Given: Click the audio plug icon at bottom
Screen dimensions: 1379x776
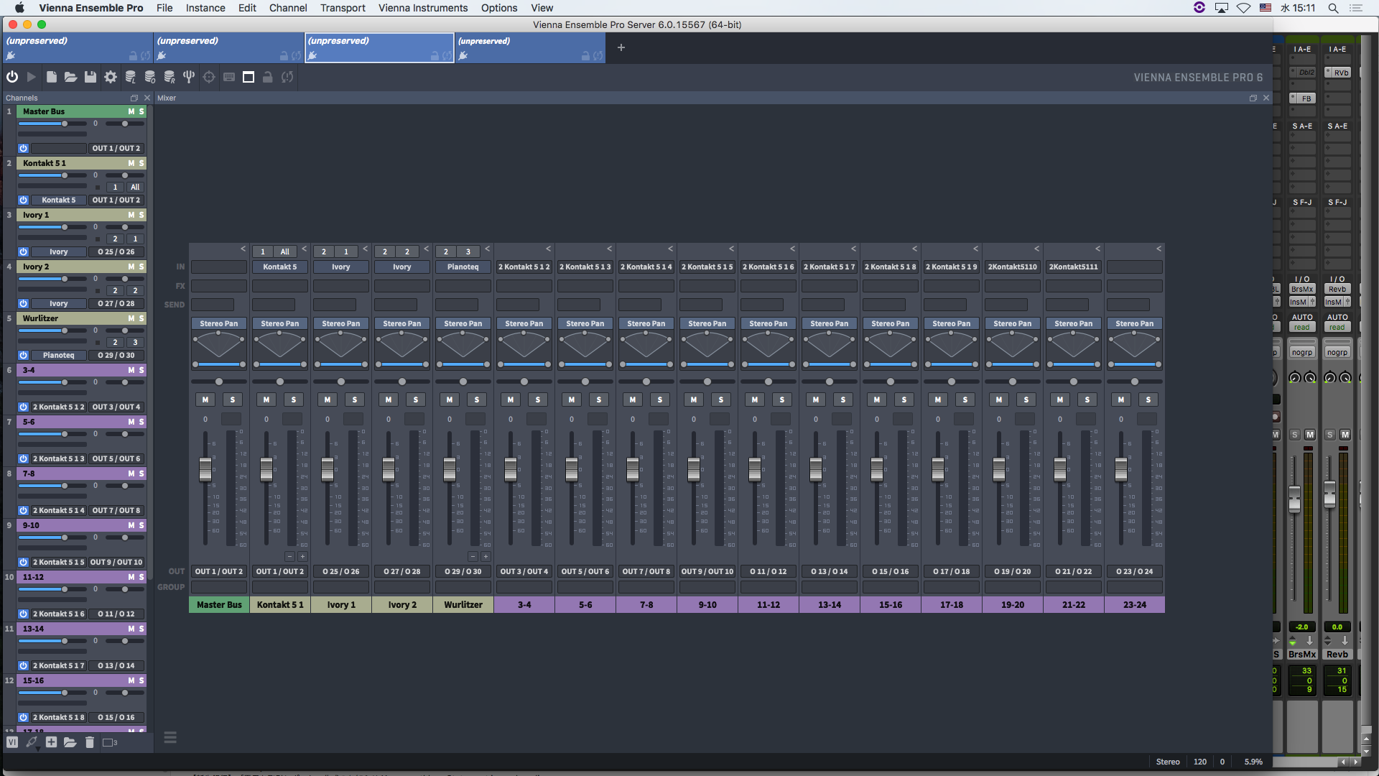Looking at the screenshot, I should (x=32, y=742).
